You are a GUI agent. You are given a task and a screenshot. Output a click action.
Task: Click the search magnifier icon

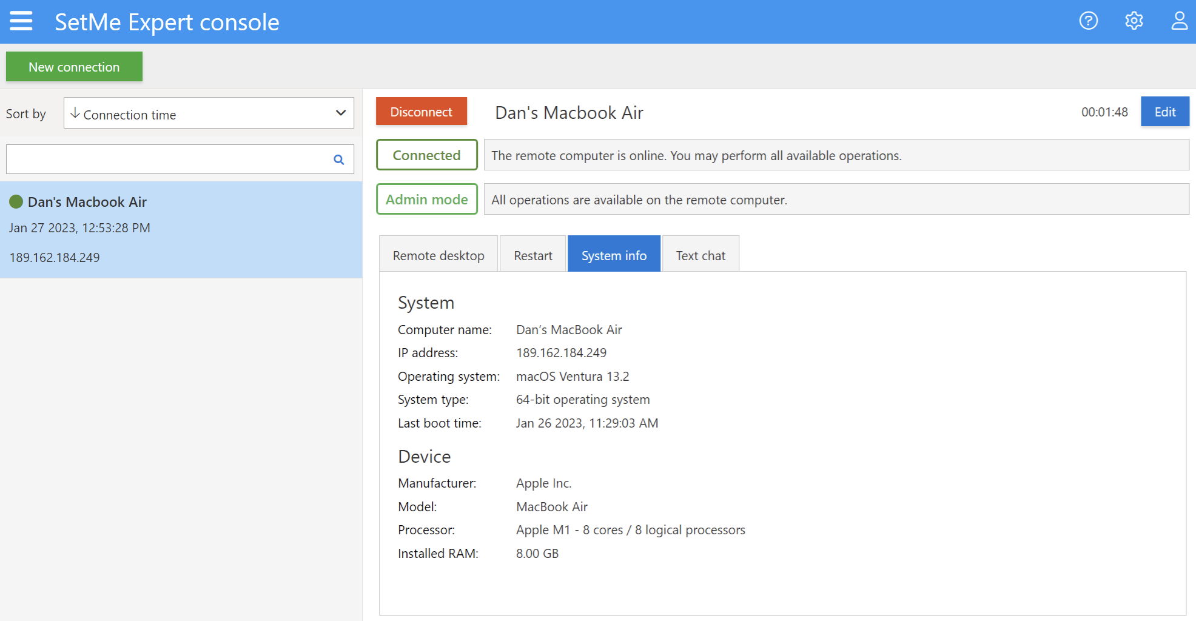[x=339, y=159]
